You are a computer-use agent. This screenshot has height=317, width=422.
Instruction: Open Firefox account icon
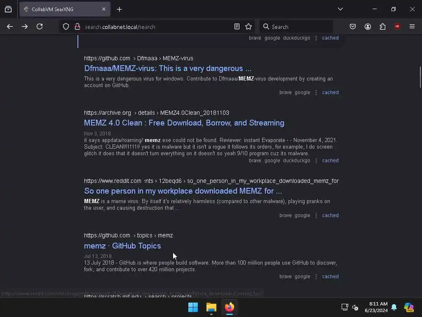[x=368, y=27]
